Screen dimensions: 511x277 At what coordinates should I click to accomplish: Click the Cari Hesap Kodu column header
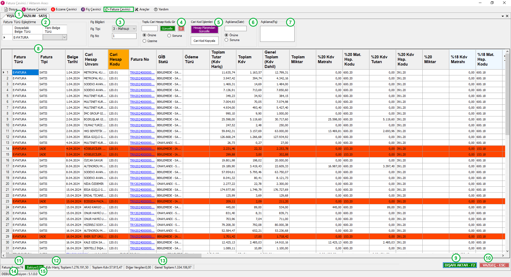point(118,59)
